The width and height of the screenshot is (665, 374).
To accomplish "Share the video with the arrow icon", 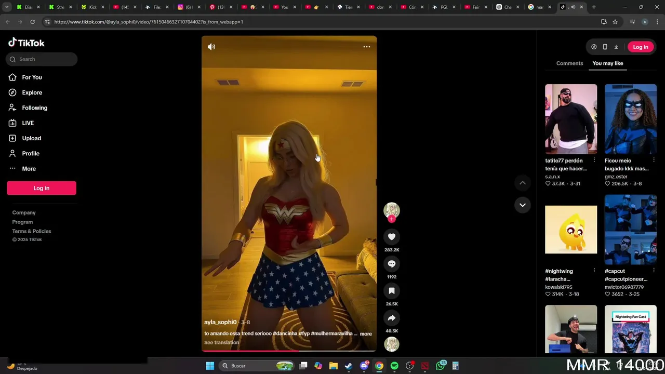I will click(x=392, y=318).
